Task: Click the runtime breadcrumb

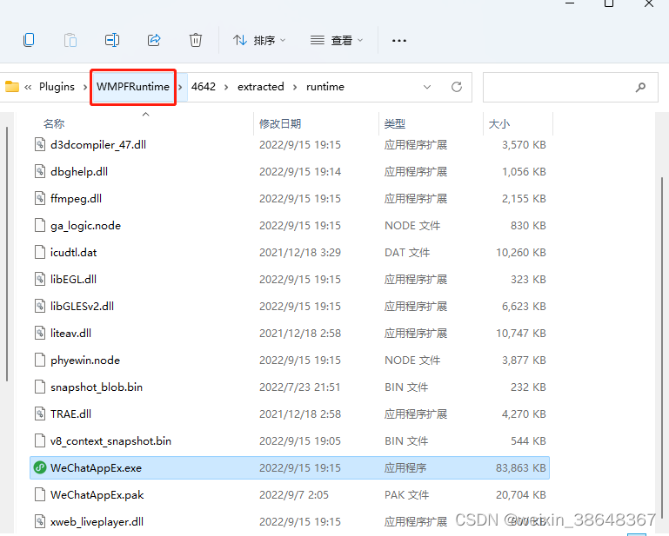Action: [x=325, y=87]
